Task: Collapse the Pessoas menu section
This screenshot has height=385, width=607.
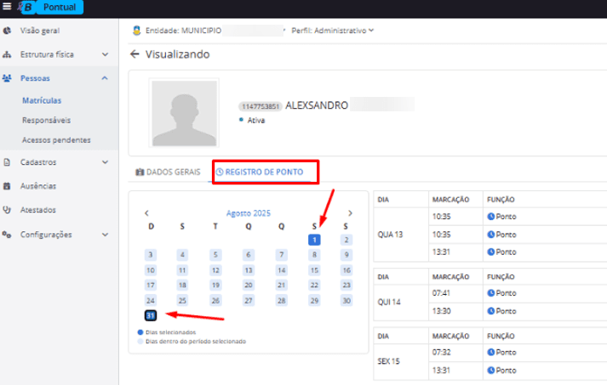Action: coord(104,78)
